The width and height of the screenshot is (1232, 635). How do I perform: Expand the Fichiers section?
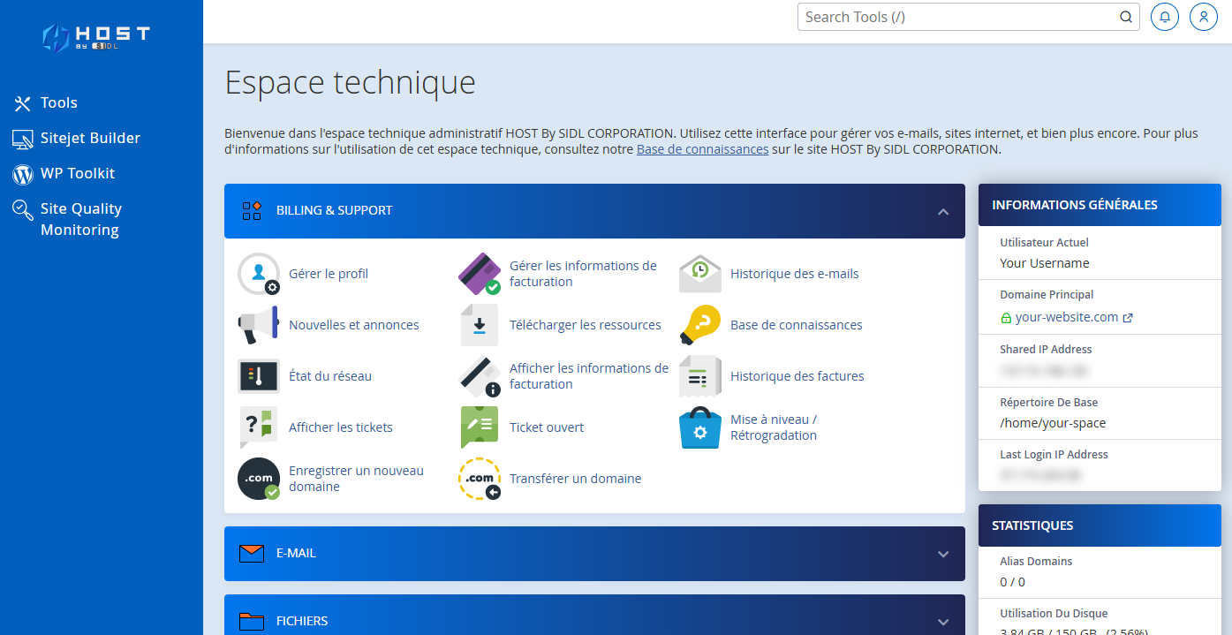(x=943, y=622)
